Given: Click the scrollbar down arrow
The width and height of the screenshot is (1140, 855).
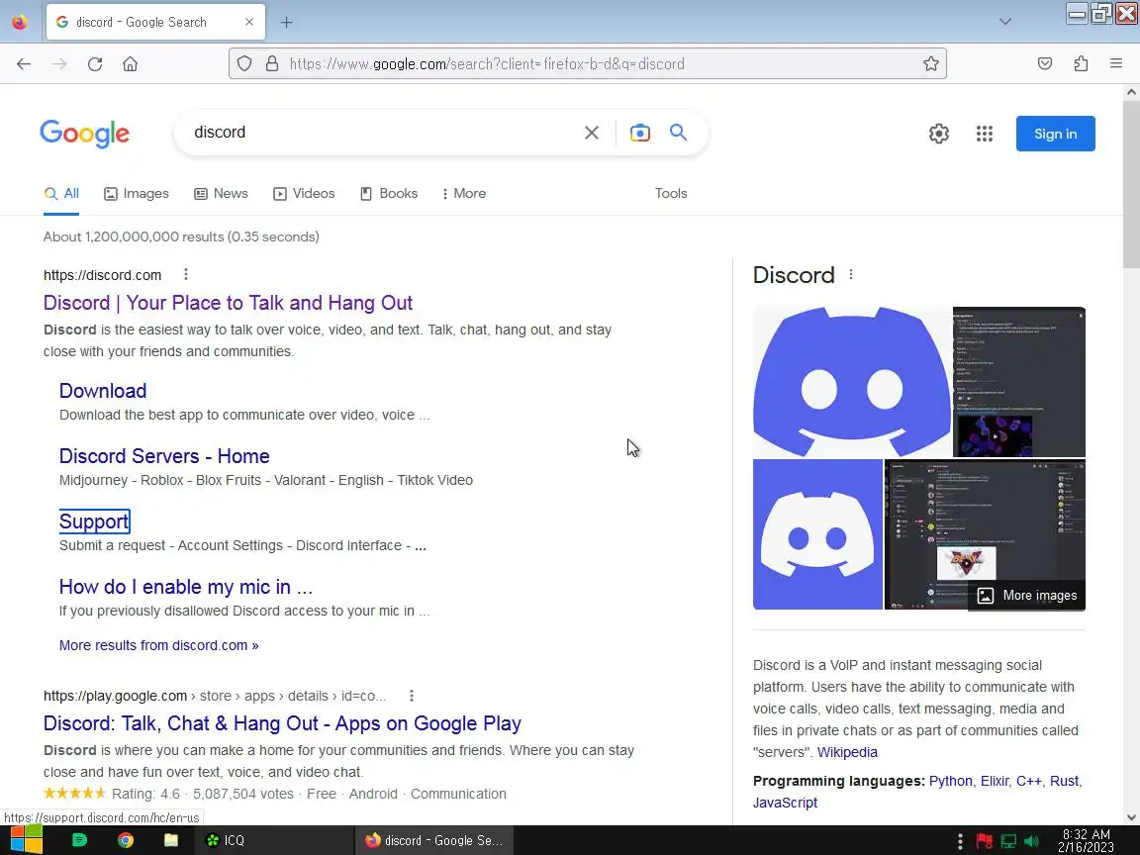Looking at the screenshot, I should [x=1130, y=817].
